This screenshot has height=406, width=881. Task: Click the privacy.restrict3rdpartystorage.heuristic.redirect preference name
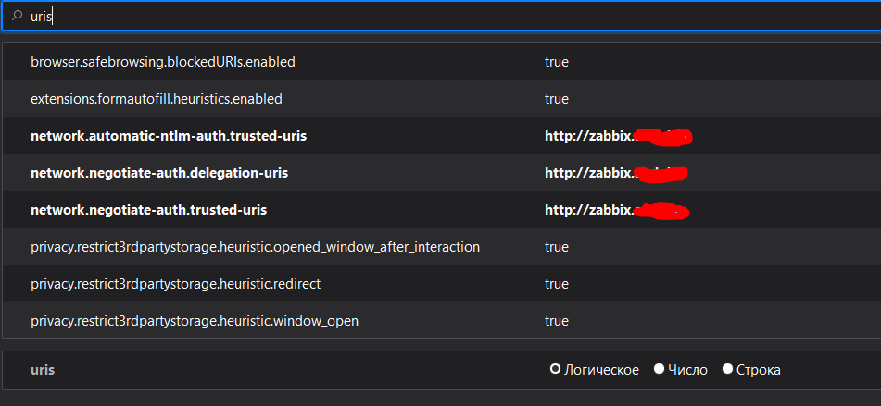(x=175, y=284)
